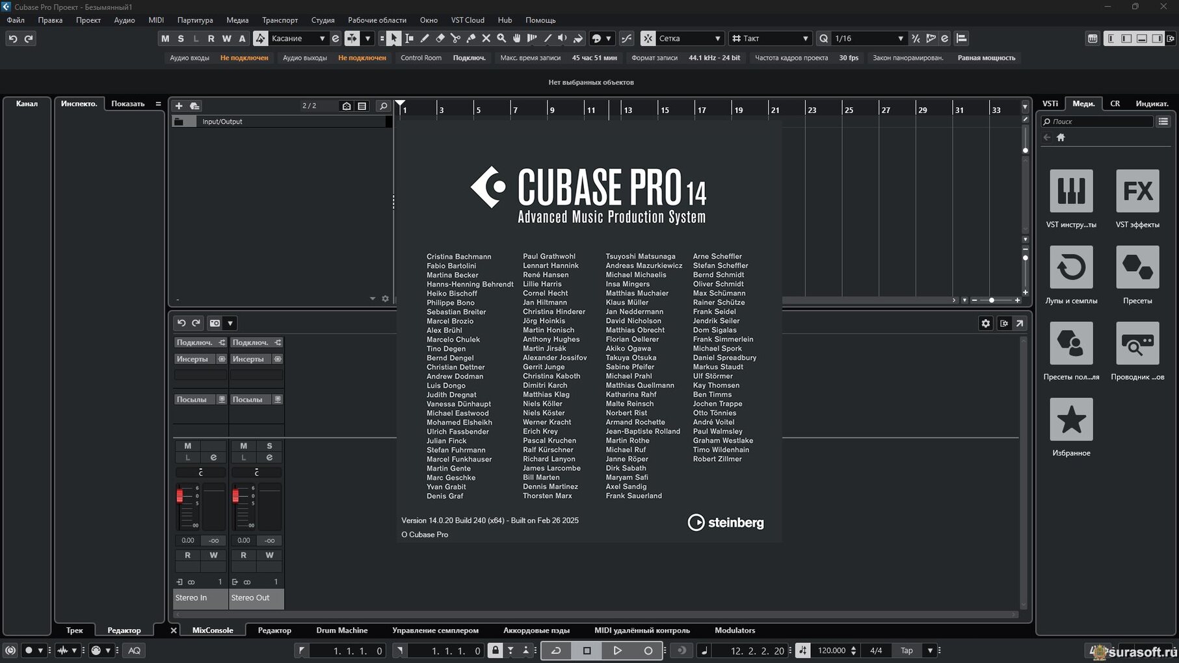Screen dimensions: 1179x663
Task: Switch to the VSTi tab
Action: 1050,103
